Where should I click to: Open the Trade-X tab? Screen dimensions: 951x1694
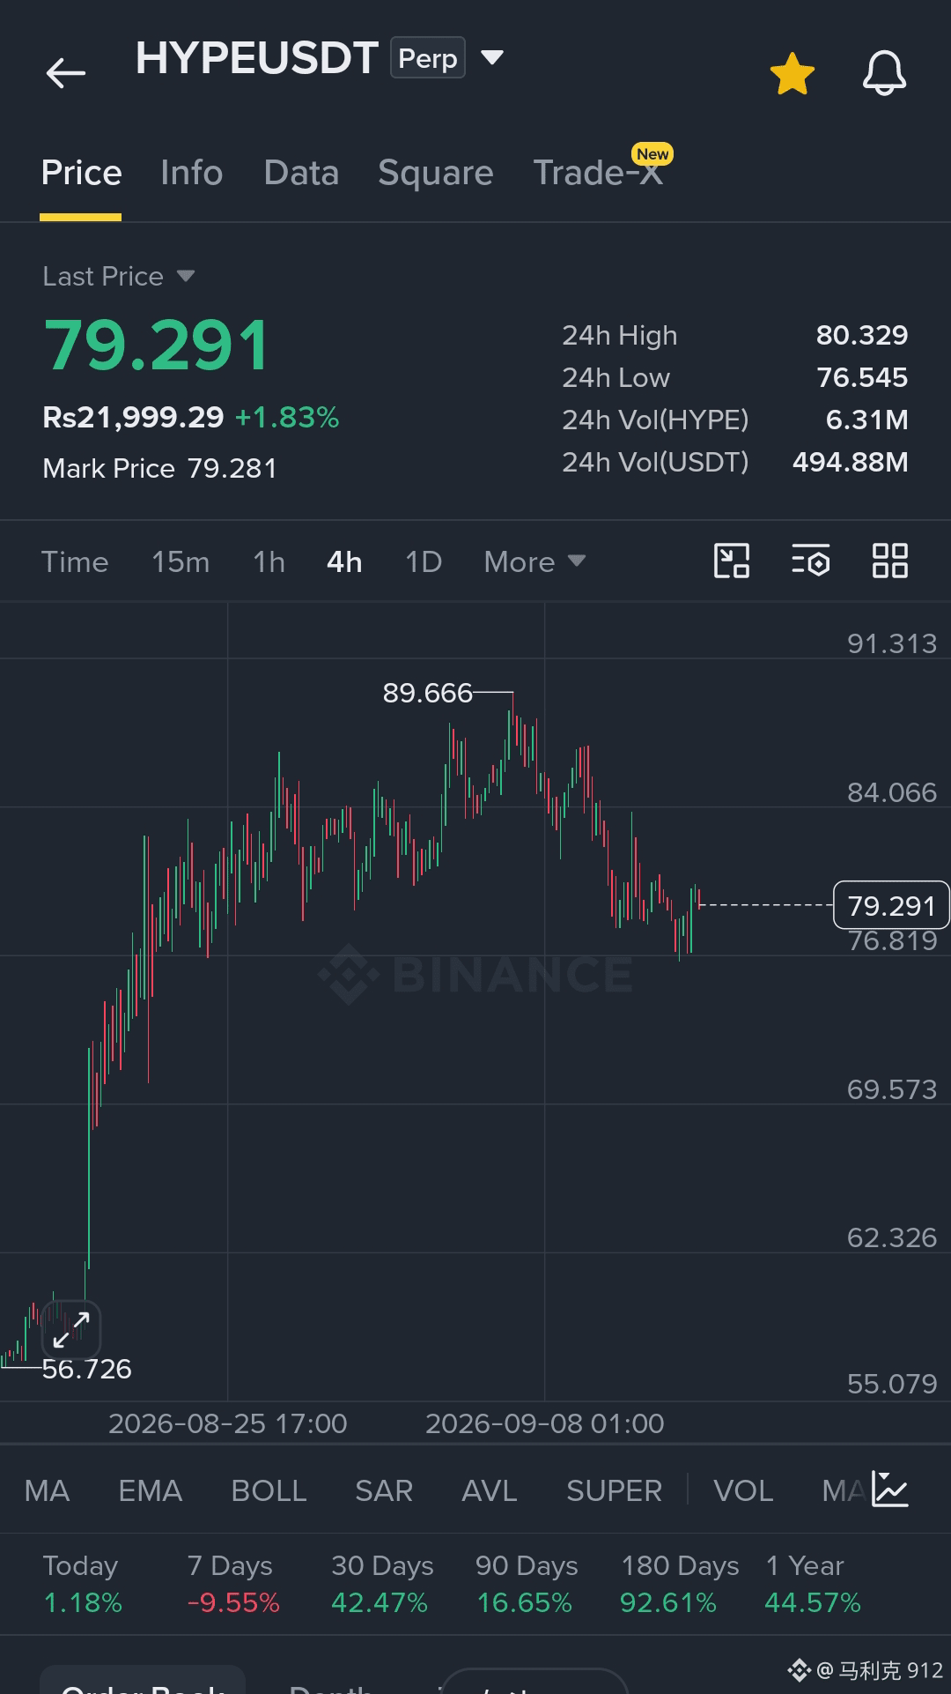coord(599,173)
